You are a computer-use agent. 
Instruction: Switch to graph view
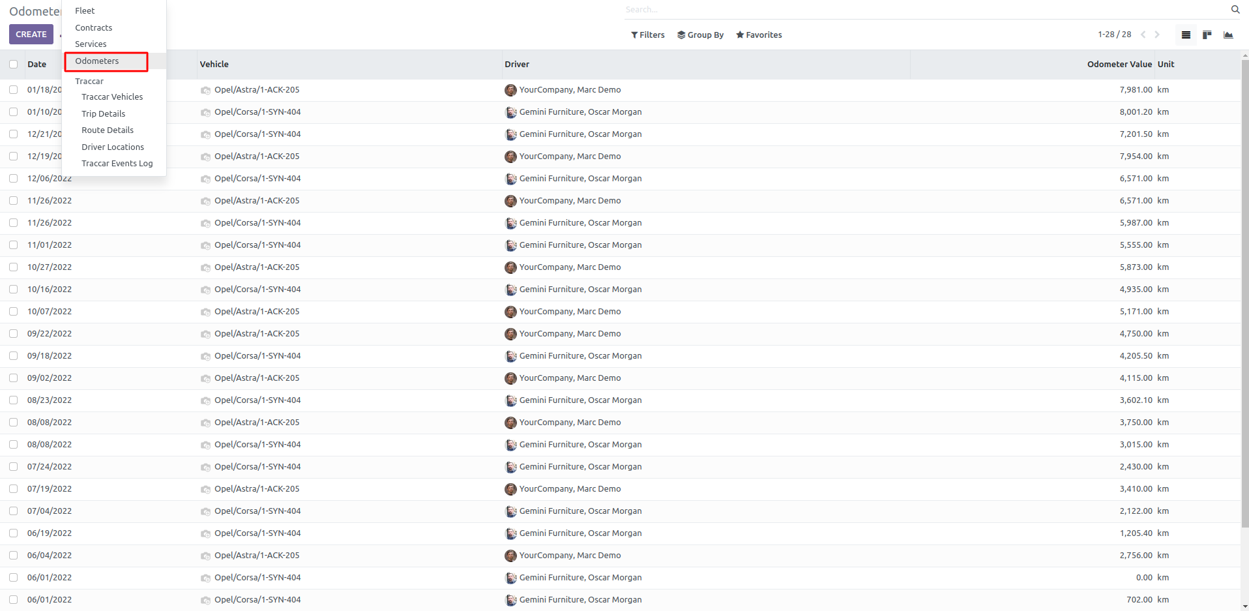coord(1228,35)
